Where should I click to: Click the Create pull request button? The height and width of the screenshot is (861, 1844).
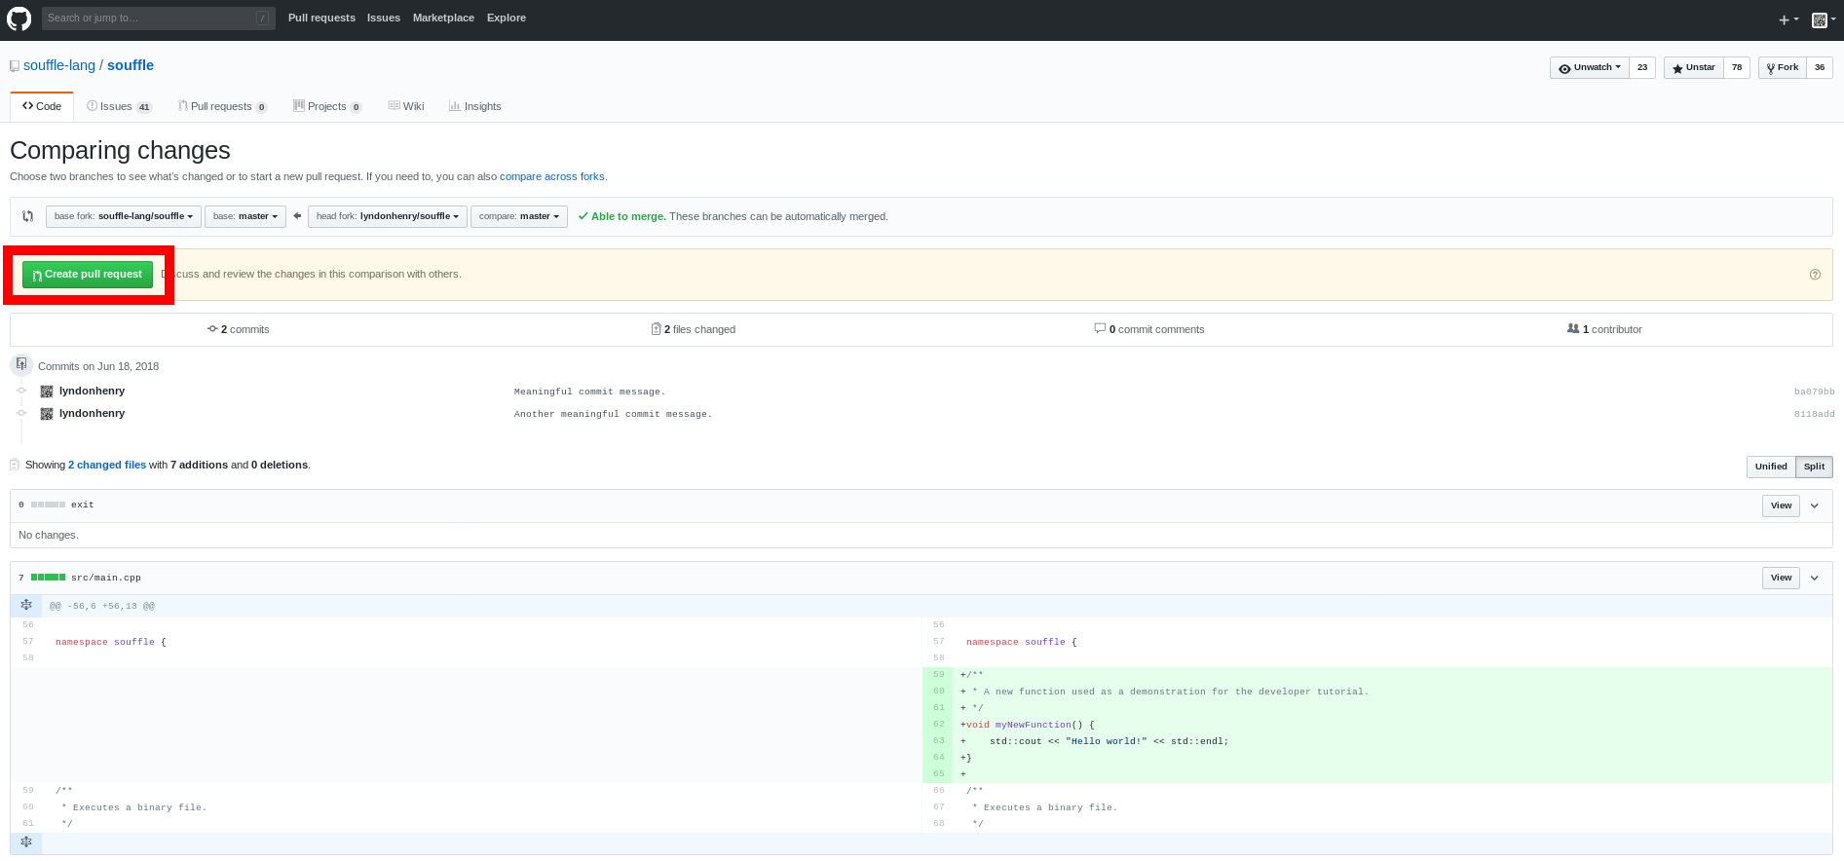[x=88, y=275]
